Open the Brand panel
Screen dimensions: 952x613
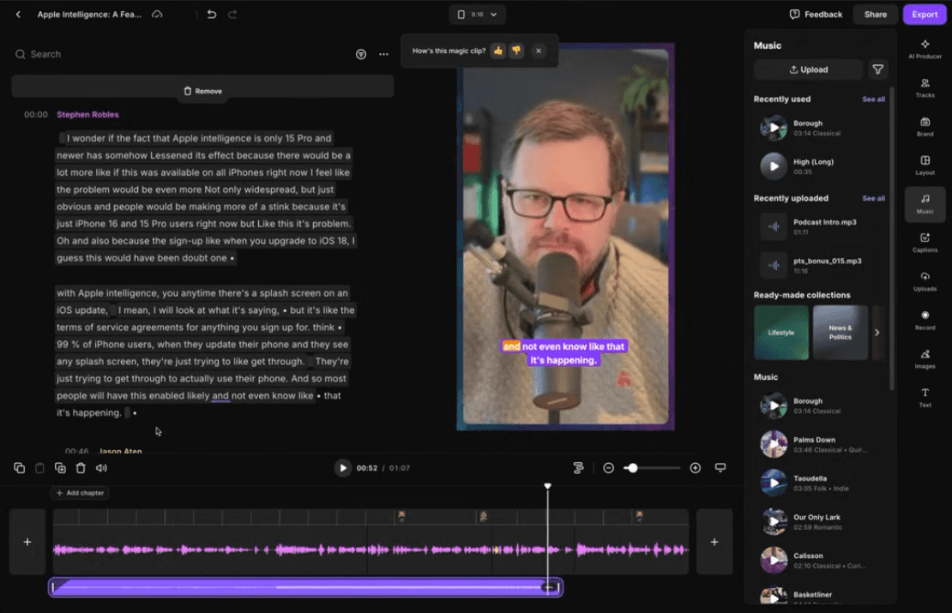click(x=925, y=126)
